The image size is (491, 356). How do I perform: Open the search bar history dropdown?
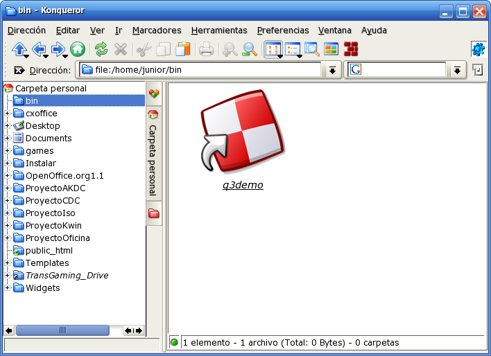457,70
